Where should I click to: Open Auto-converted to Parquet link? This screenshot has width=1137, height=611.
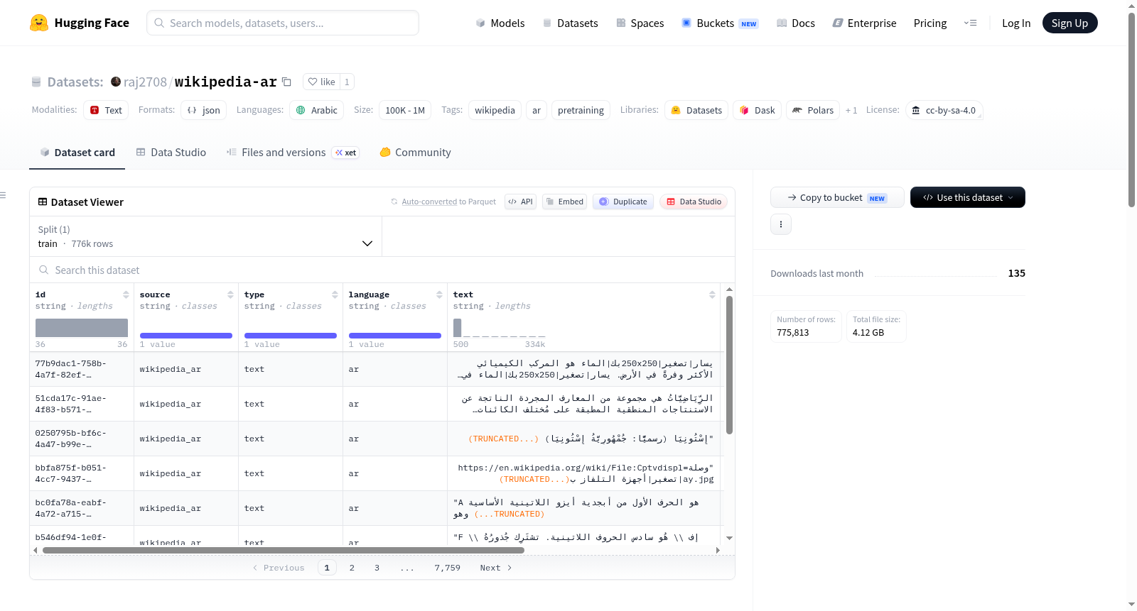[x=448, y=202]
